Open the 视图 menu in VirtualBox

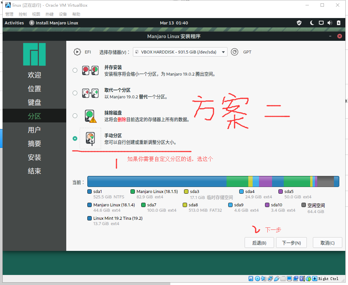(36, 14)
